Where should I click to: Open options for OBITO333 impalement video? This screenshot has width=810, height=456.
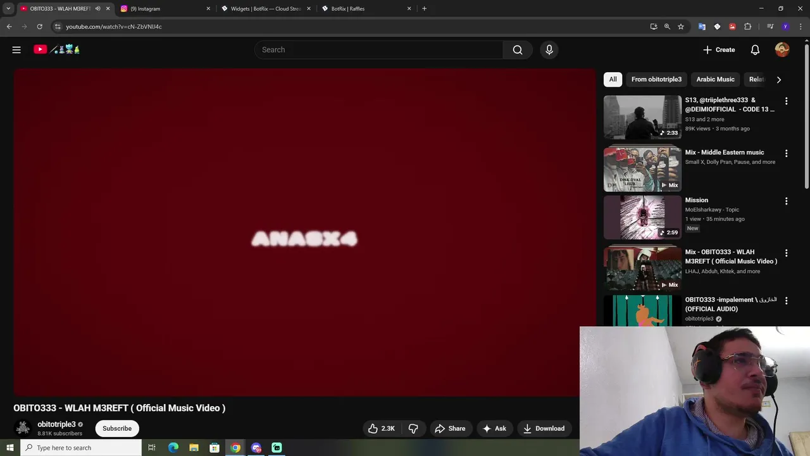pyautogui.click(x=786, y=301)
